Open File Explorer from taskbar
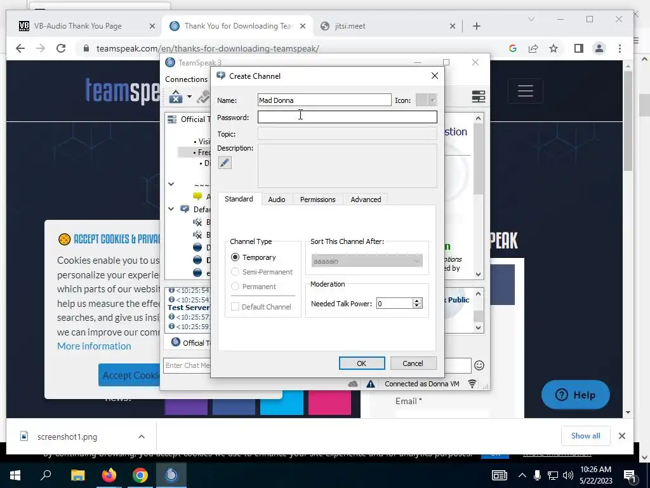 coord(77,475)
